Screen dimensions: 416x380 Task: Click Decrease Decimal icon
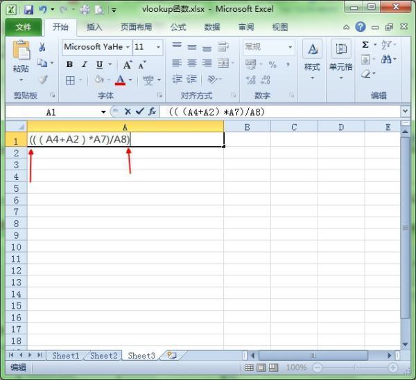(x=266, y=80)
